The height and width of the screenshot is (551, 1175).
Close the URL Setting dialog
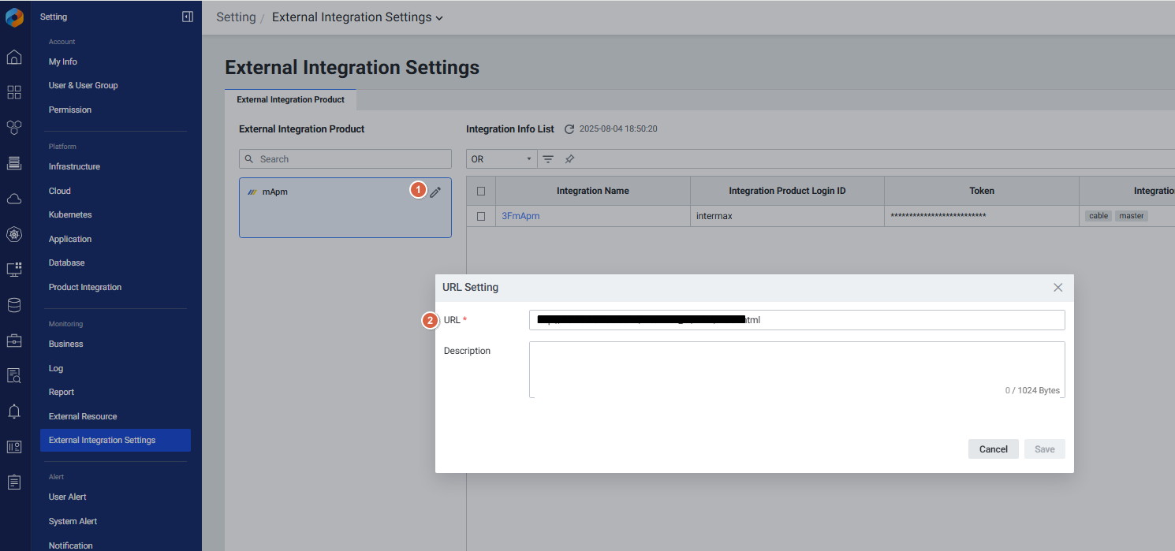point(1058,288)
